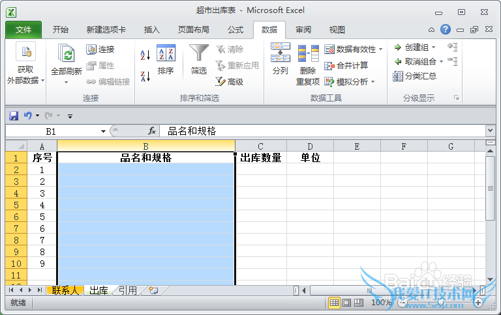Click the Data Validation icon

[x=329, y=49]
